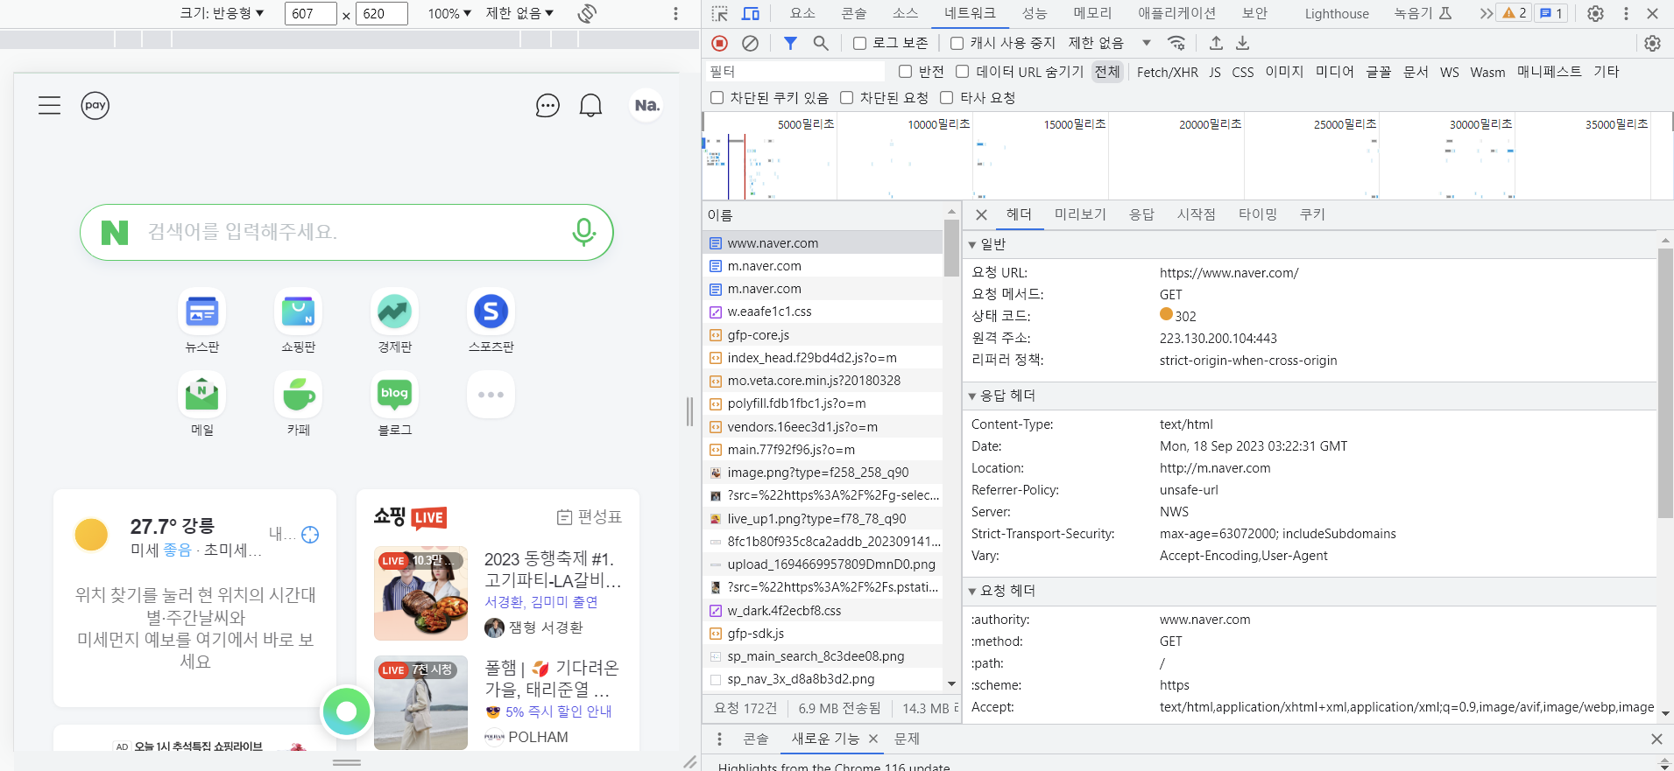Open the 블로그 shortcut icon

[395, 395]
